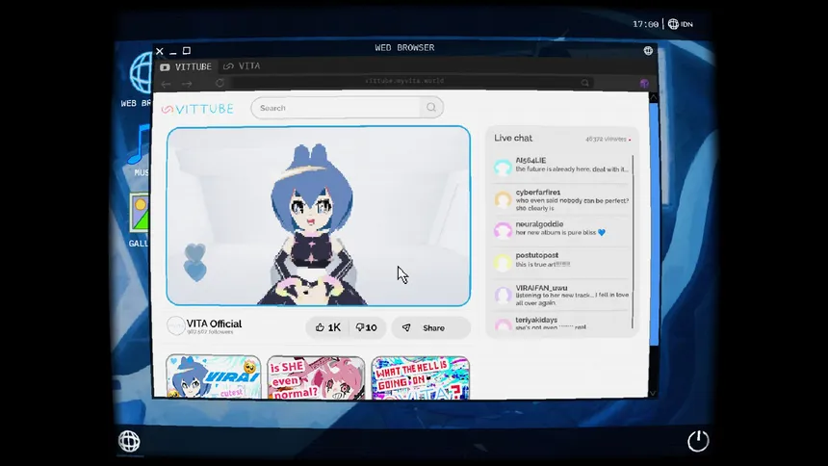Click VIRAIFAN_uwu's chat avatar
The width and height of the screenshot is (828, 466).
tap(503, 295)
